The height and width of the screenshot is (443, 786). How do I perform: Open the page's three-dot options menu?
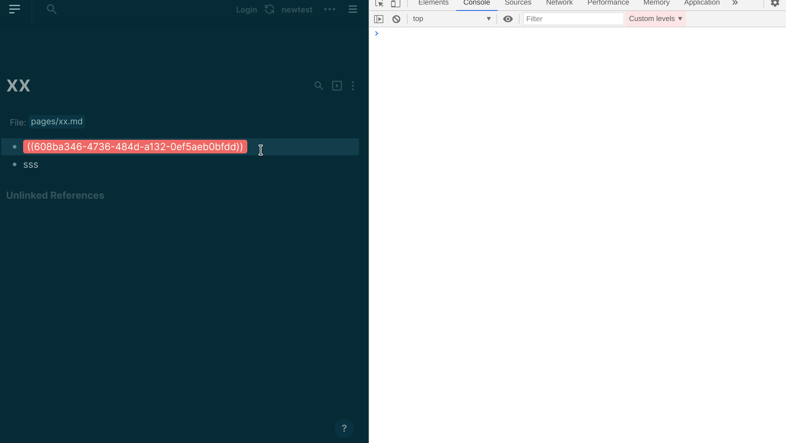pyautogui.click(x=353, y=86)
